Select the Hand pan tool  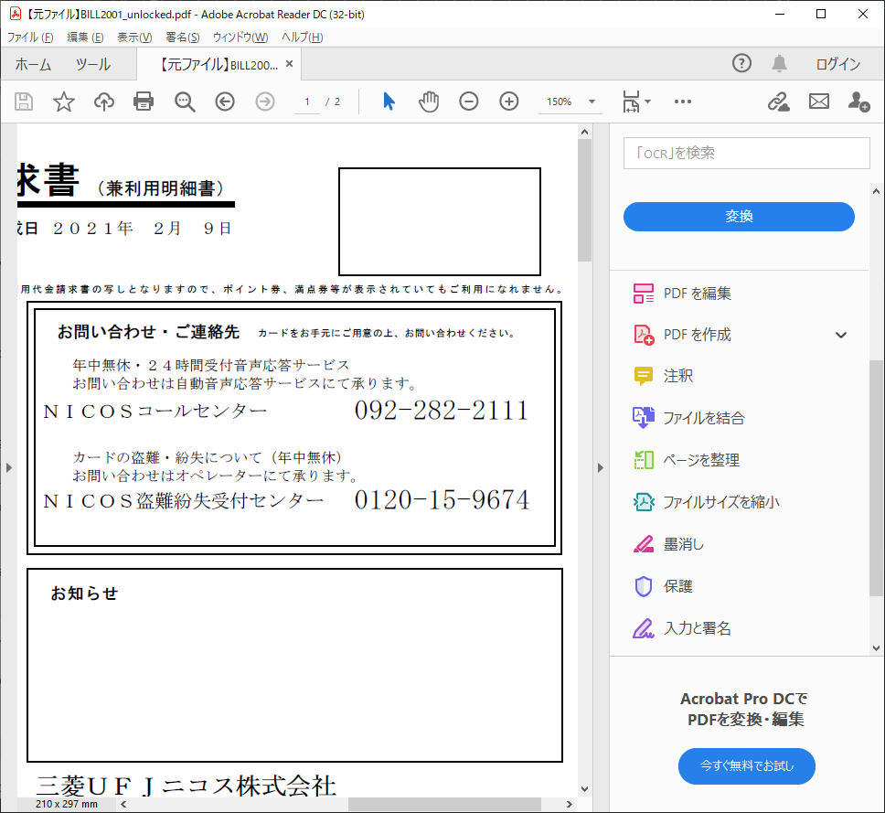point(429,102)
